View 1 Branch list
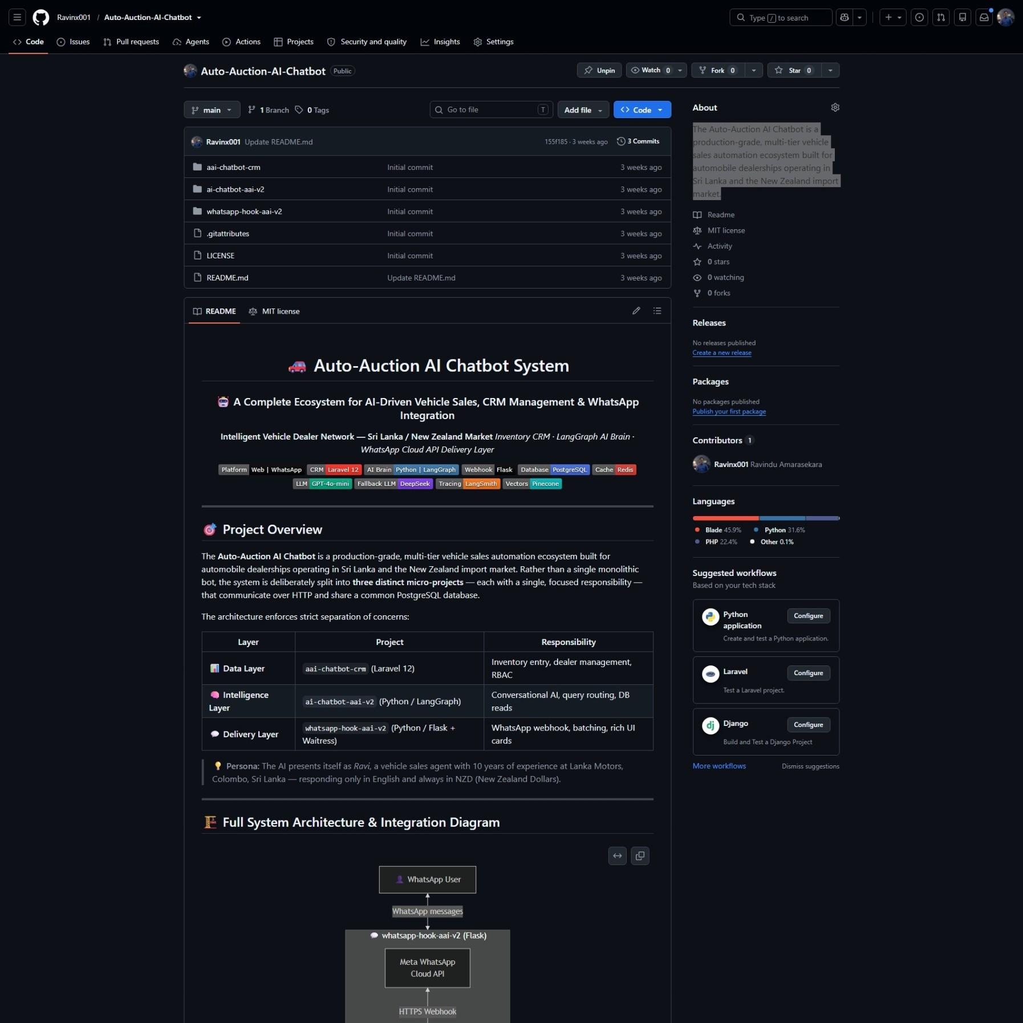Viewport: 1023px width, 1023px height. [269, 110]
